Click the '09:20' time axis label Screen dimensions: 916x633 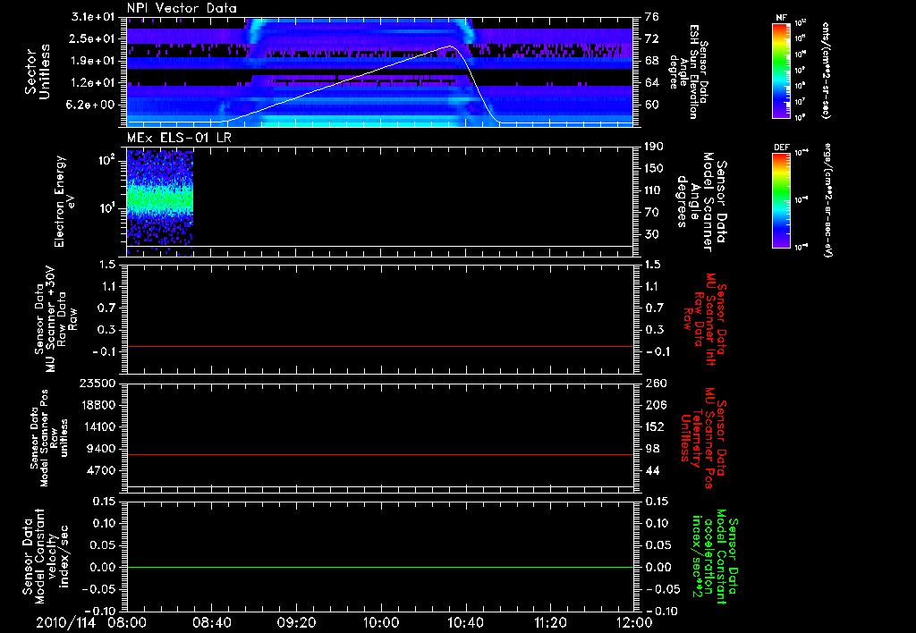(x=297, y=622)
